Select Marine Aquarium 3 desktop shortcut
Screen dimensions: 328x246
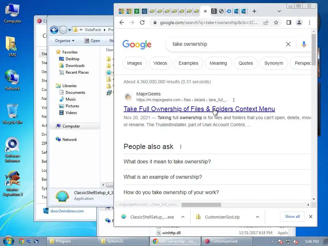pos(12,184)
